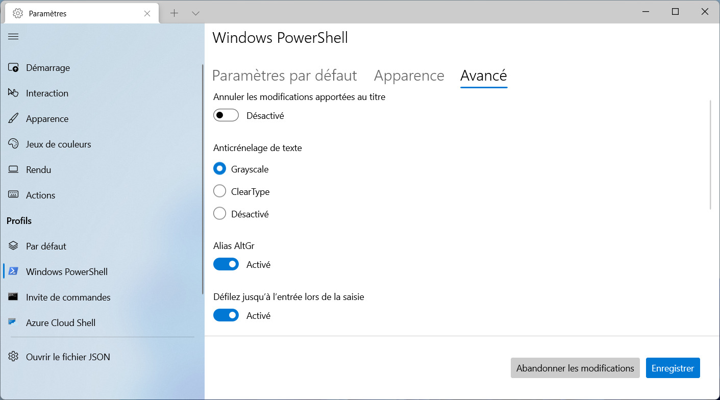
Task: Click the Anticrénelage de texte label
Action: pos(258,148)
